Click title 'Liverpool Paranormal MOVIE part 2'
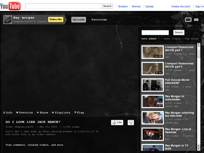 point(179,65)
